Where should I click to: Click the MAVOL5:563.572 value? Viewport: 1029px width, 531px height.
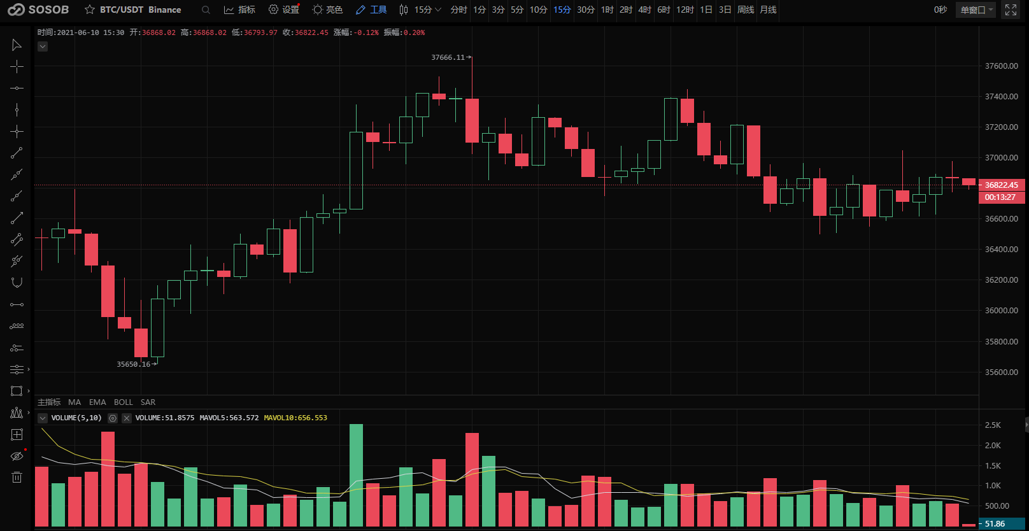(x=229, y=418)
